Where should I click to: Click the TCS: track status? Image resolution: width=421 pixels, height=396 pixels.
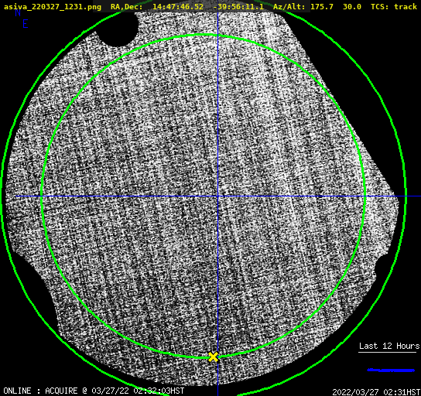pos(394,7)
